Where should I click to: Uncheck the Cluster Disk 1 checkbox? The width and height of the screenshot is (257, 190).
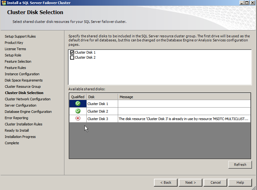click(x=72, y=52)
